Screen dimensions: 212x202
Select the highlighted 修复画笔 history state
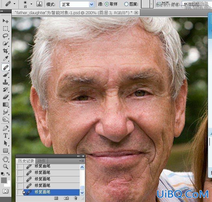51,192
